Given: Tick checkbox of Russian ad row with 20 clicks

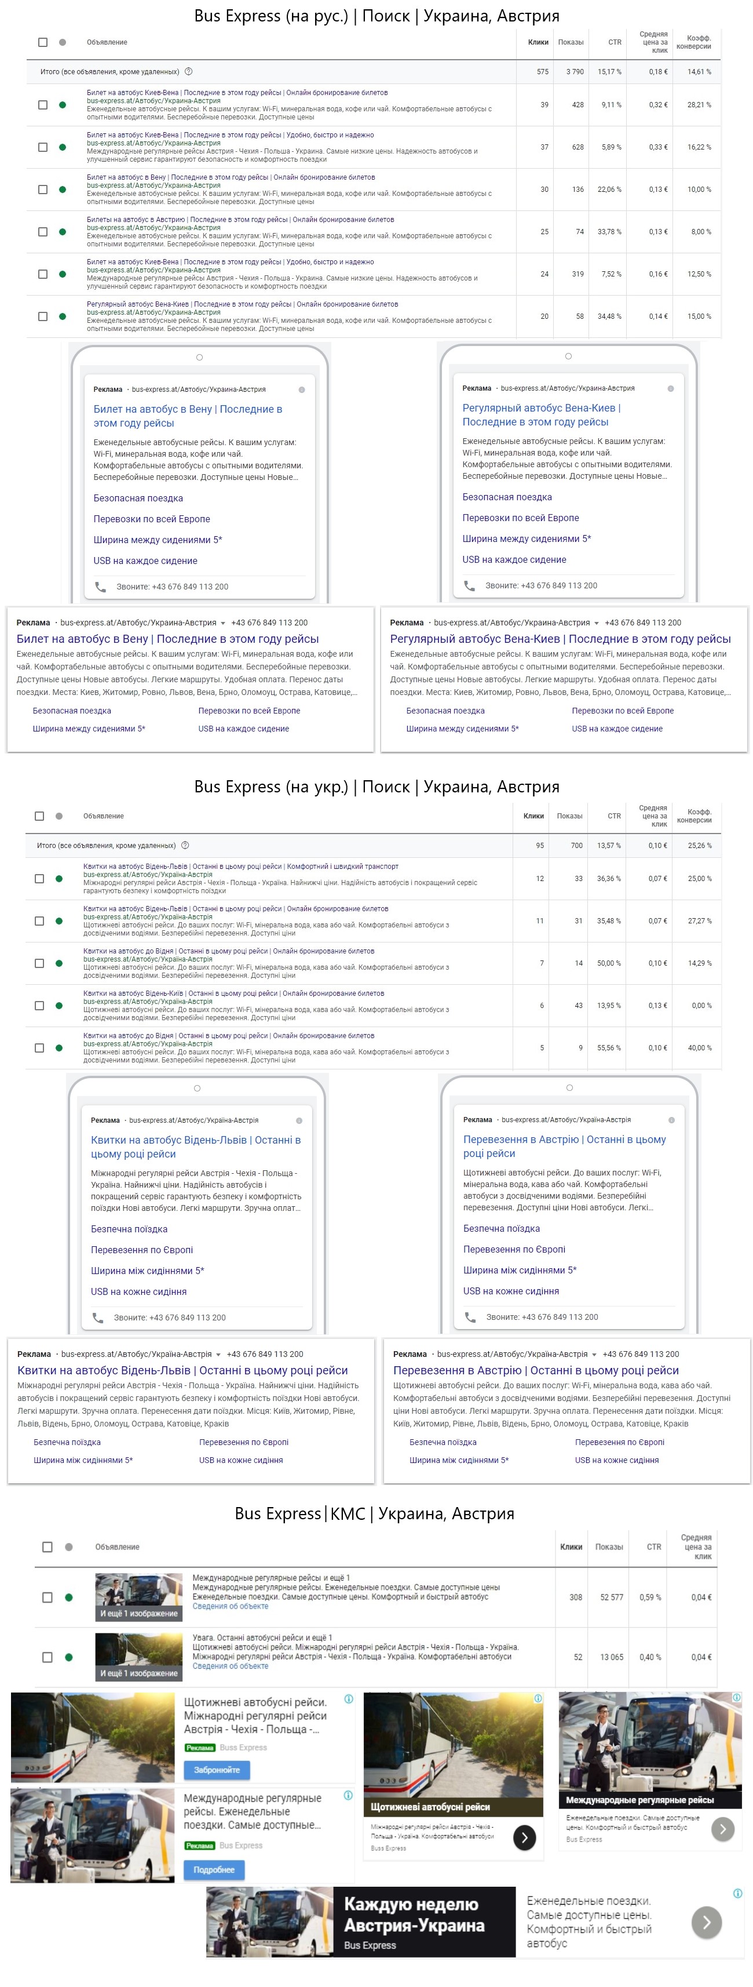Looking at the screenshot, I should click(43, 316).
